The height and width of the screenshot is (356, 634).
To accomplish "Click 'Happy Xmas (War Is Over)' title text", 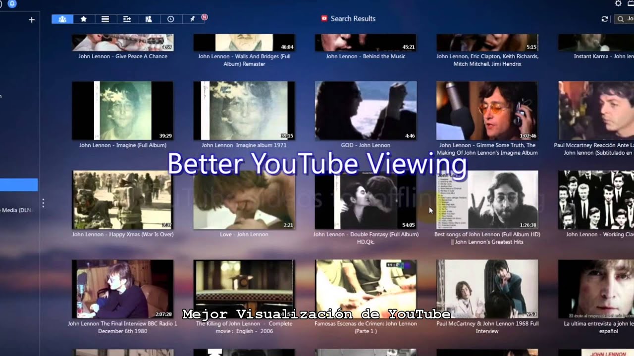I will (122, 234).
